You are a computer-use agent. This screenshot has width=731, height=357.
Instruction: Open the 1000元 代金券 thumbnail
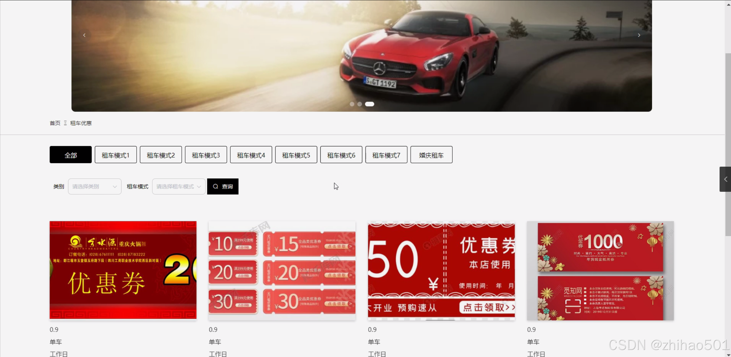coord(600,270)
